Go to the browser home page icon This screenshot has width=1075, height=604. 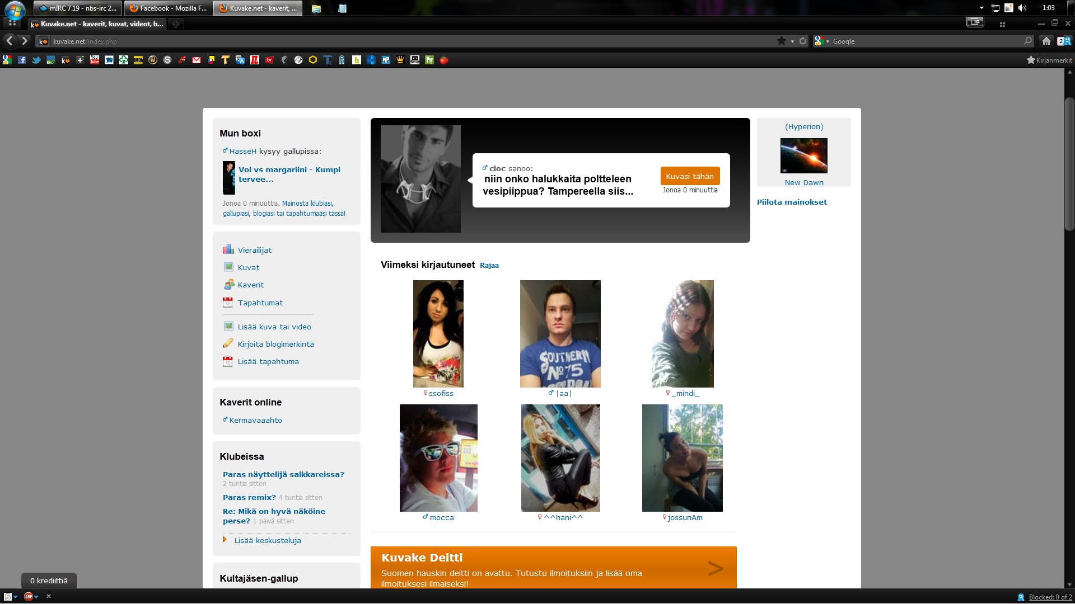coord(1046,41)
